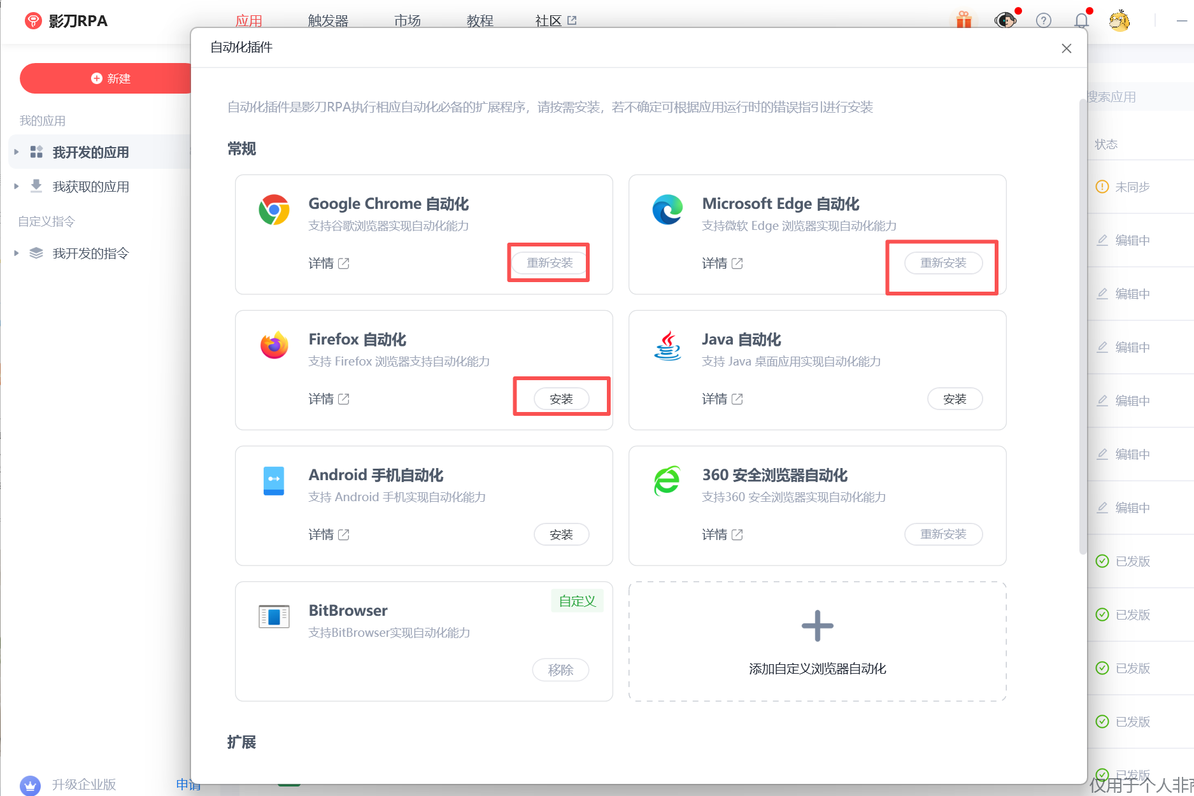Viewport: 1194px width, 796px height.
Task: Open 详情 link for Google Chrome
Action: (x=329, y=263)
